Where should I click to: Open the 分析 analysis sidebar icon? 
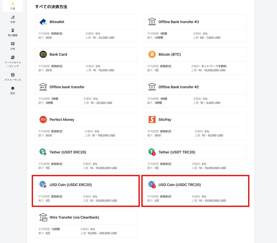[13, 44]
